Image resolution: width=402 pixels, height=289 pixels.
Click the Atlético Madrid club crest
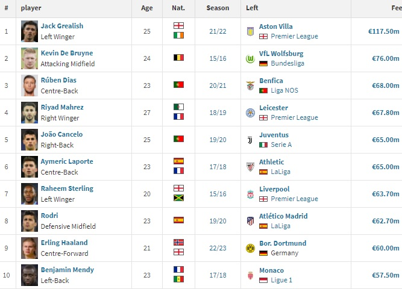click(x=250, y=221)
